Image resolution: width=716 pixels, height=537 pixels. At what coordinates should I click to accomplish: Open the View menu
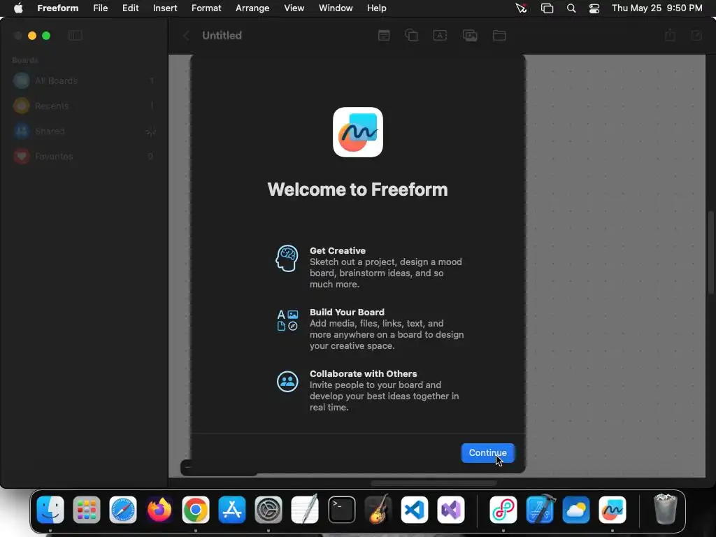click(294, 8)
